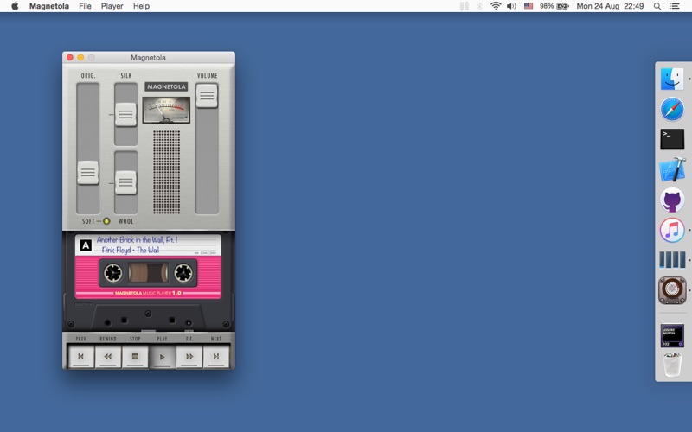Open iTunes from the dock

672,230
